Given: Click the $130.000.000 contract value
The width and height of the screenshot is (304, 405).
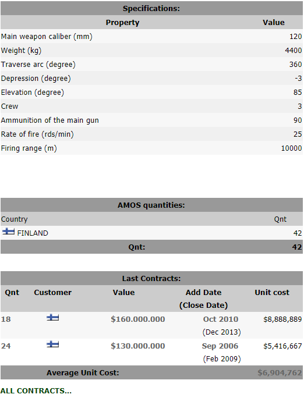Looking at the screenshot, I should (x=138, y=346).
